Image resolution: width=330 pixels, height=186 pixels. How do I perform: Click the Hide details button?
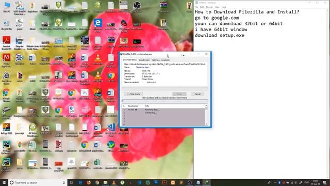pos(134,94)
